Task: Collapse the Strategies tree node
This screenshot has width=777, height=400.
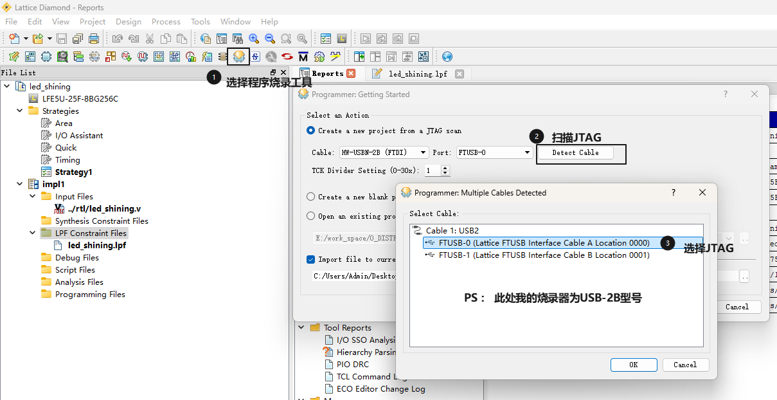Action: [x=19, y=111]
